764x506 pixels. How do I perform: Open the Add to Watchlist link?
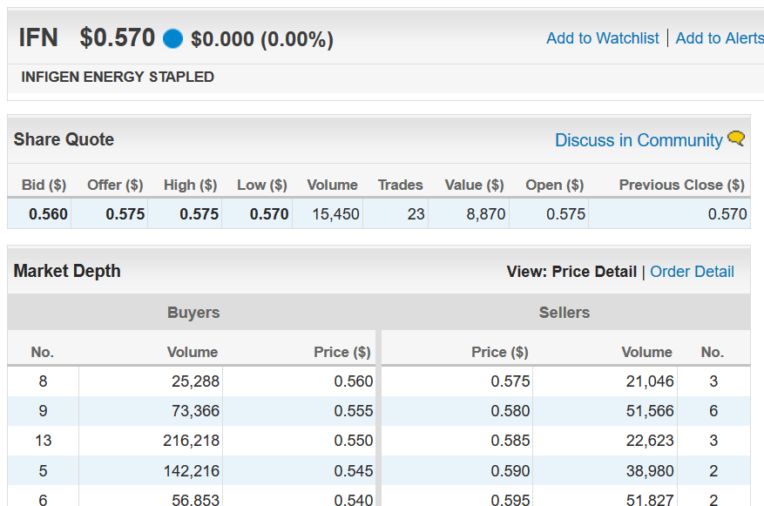tap(602, 38)
